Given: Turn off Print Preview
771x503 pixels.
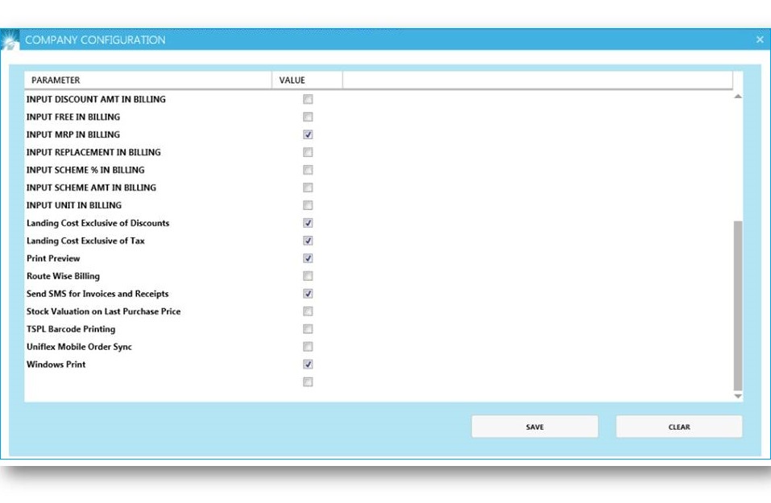Looking at the screenshot, I should pos(306,258).
